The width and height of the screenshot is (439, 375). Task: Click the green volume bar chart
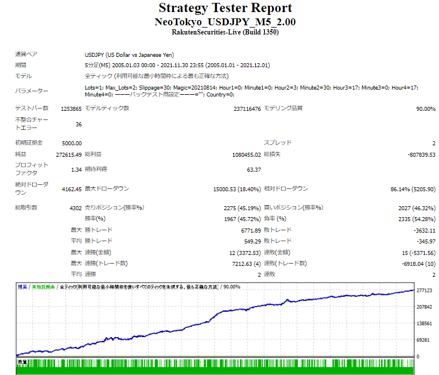(x=215, y=366)
